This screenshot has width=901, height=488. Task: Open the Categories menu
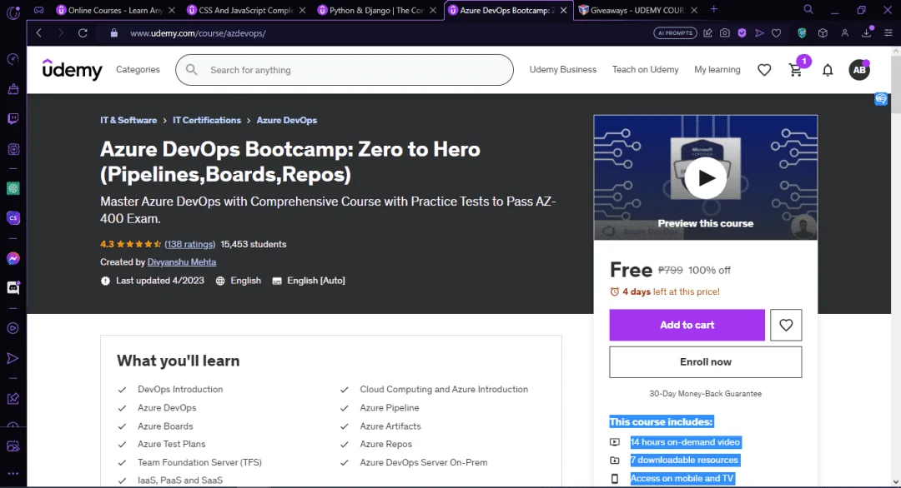pos(138,69)
